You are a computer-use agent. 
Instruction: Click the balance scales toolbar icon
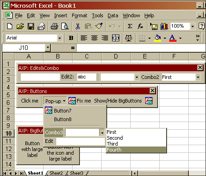[x=128, y=38]
